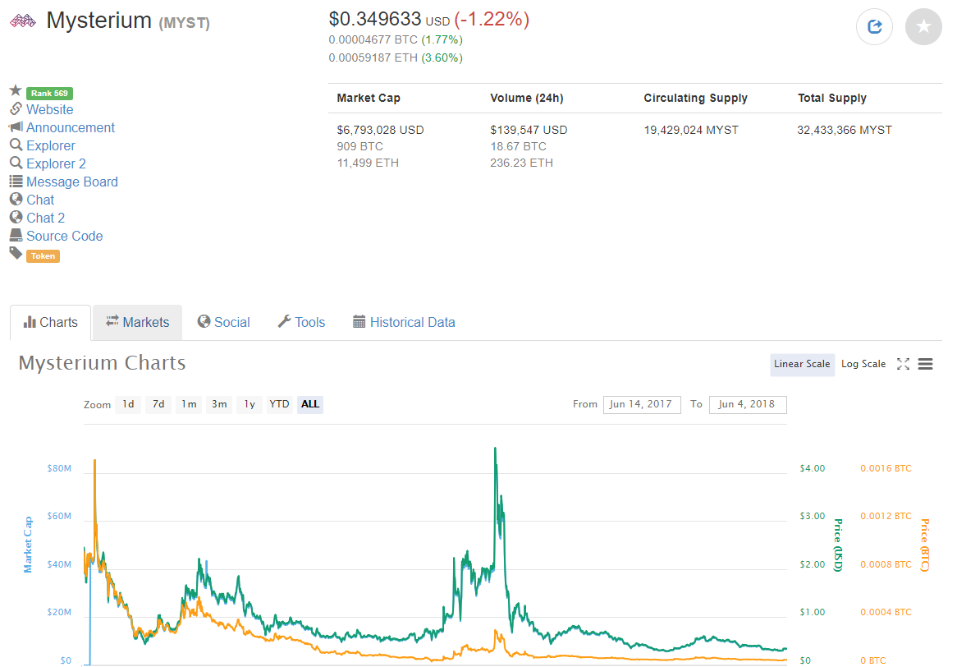The height and width of the screenshot is (667, 957).
Task: Click the 19,429,024 MYST circulating supply value
Action: click(x=691, y=130)
